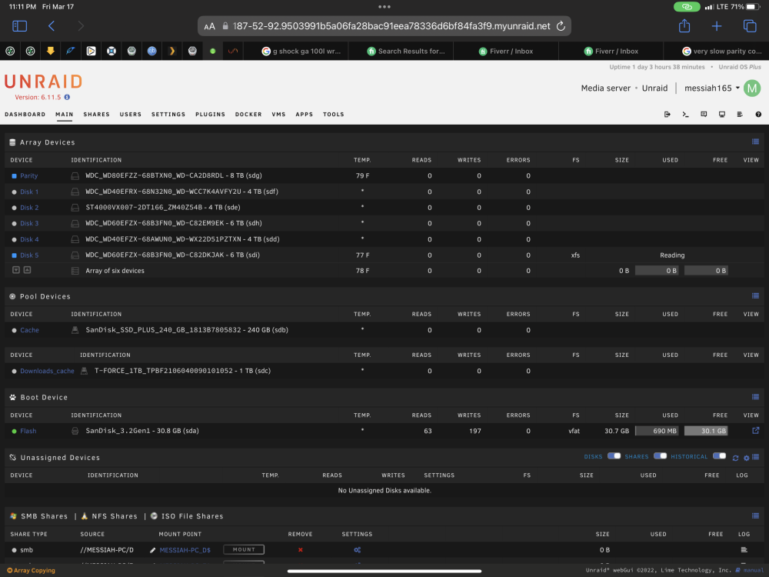Click the Array Copying status in footer
Image resolution: width=769 pixels, height=577 pixels.
pos(31,570)
